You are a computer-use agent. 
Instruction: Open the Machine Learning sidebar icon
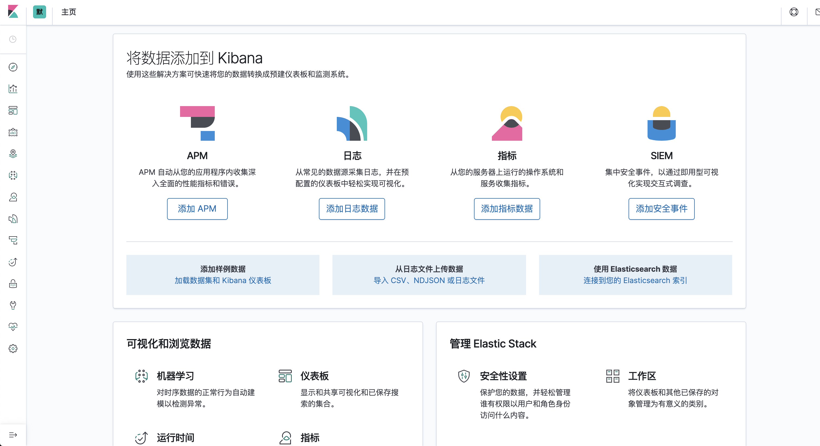[13, 175]
